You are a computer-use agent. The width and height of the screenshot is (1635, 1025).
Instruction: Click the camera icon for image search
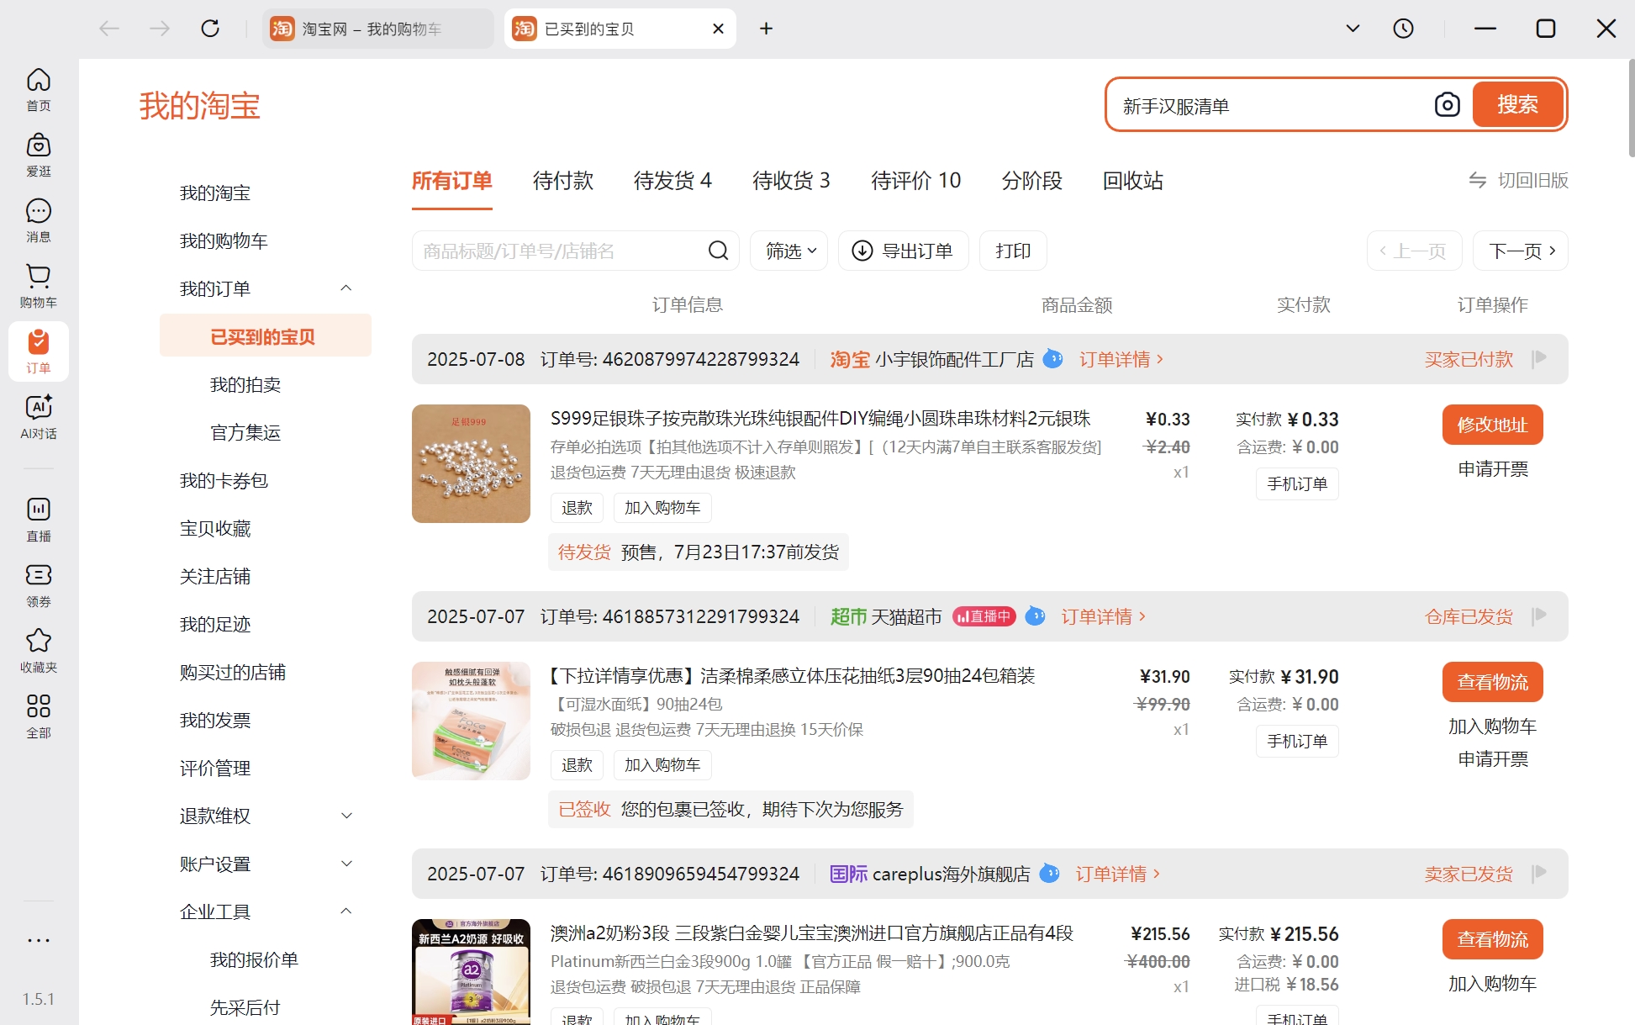click(1447, 105)
